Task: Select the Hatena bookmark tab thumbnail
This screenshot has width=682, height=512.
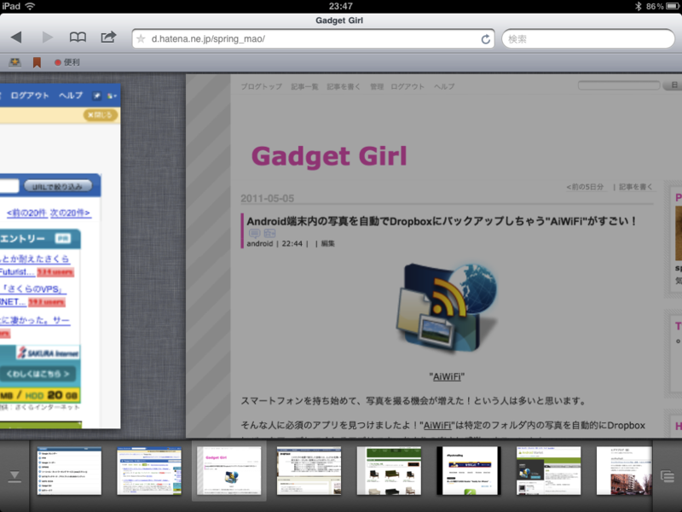Action: coord(149,471)
